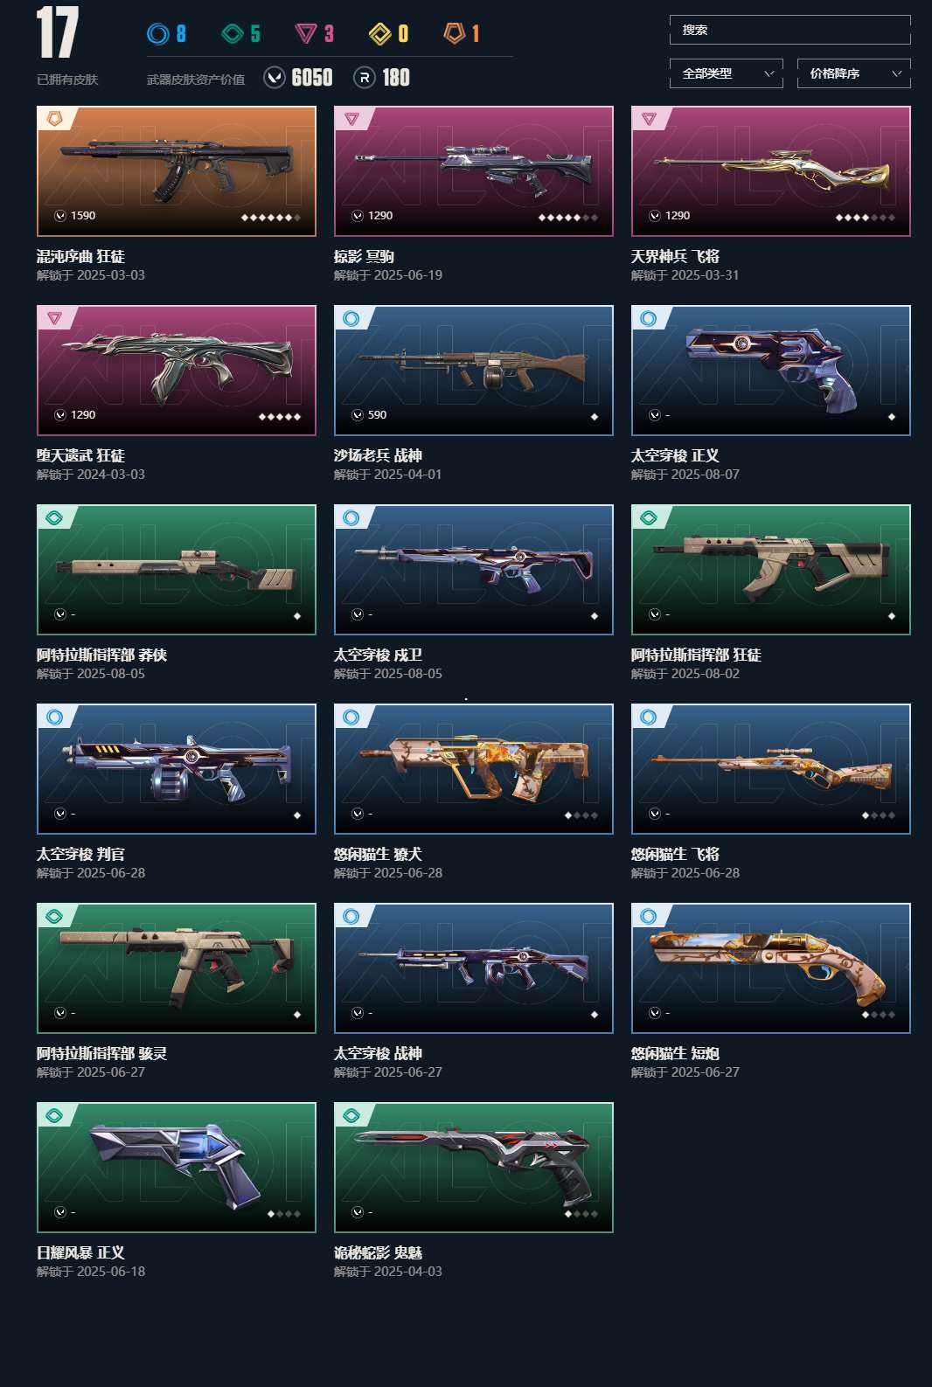The image size is (932, 1387).
Task: Open the 天界神兵 飞将 skin thumbnail
Action: click(771, 171)
